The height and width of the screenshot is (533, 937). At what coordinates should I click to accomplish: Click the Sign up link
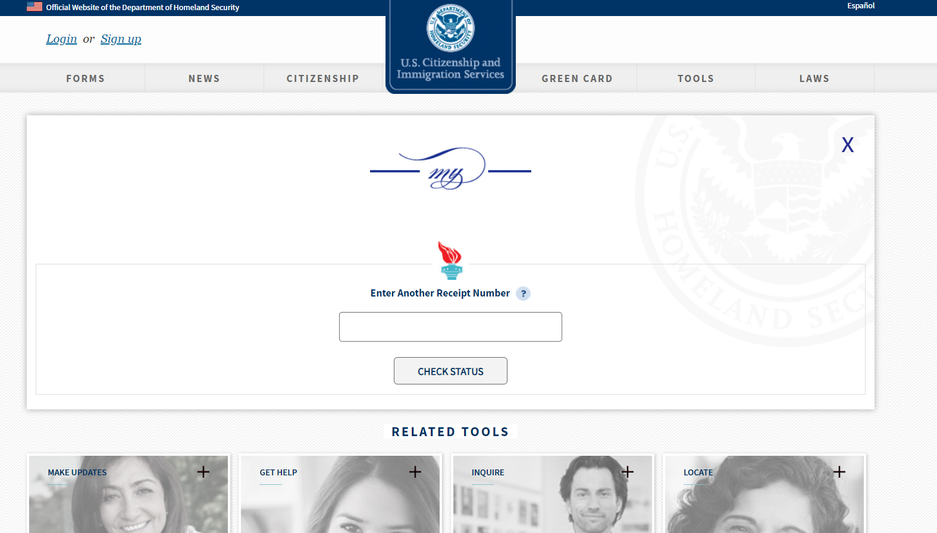click(x=121, y=39)
